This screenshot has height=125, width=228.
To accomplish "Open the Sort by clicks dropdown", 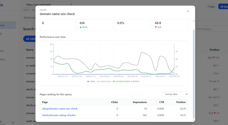I will point(175,94).
